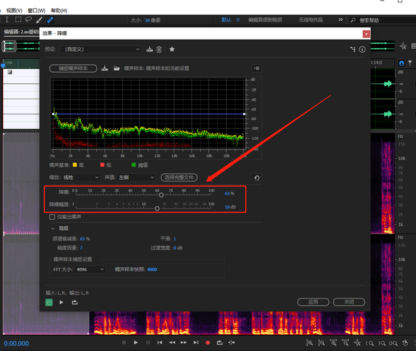
Task: Click the 平滑 value 1
Action: (175, 239)
